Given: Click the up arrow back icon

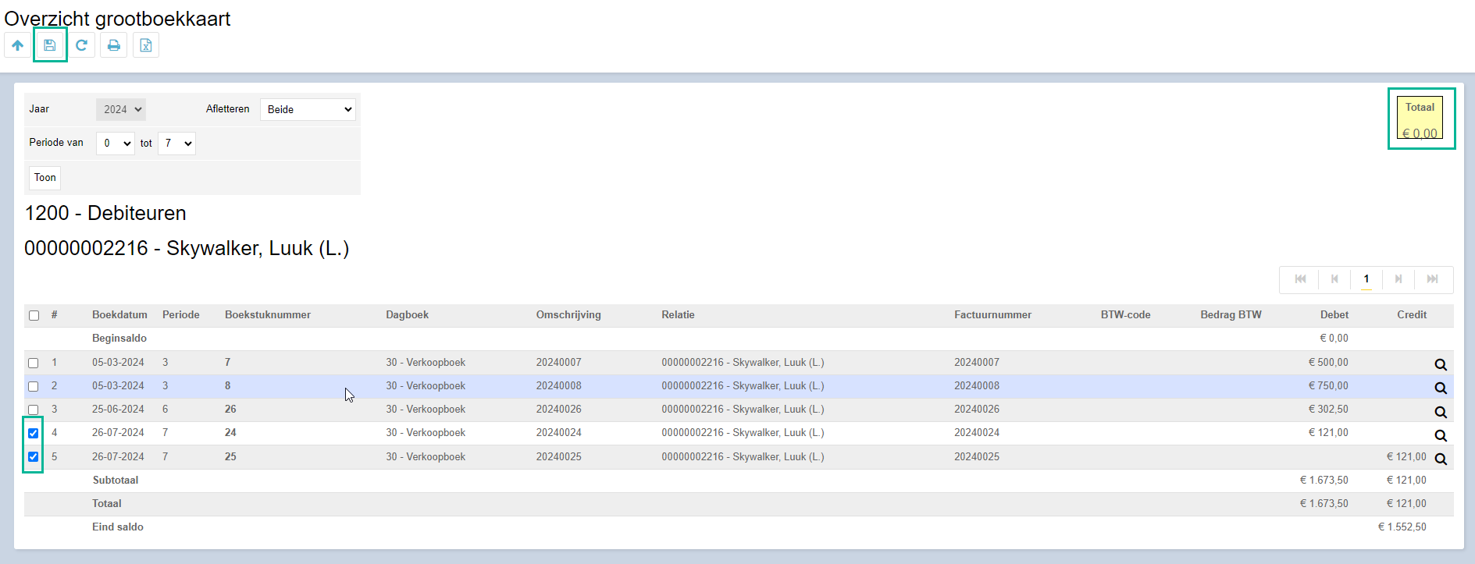Looking at the screenshot, I should coord(17,45).
